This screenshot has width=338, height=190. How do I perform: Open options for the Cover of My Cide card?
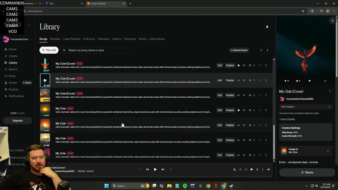328,151
